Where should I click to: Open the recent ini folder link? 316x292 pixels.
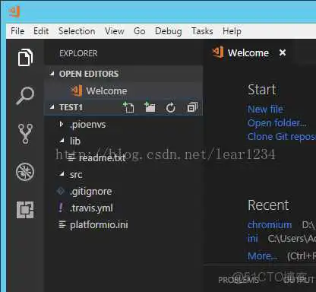pyautogui.click(x=253, y=239)
